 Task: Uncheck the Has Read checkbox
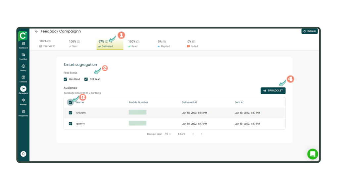click(66, 79)
